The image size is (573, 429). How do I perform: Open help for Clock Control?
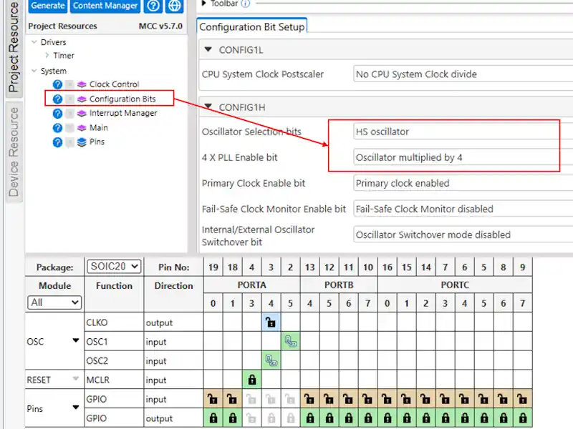[x=57, y=84]
